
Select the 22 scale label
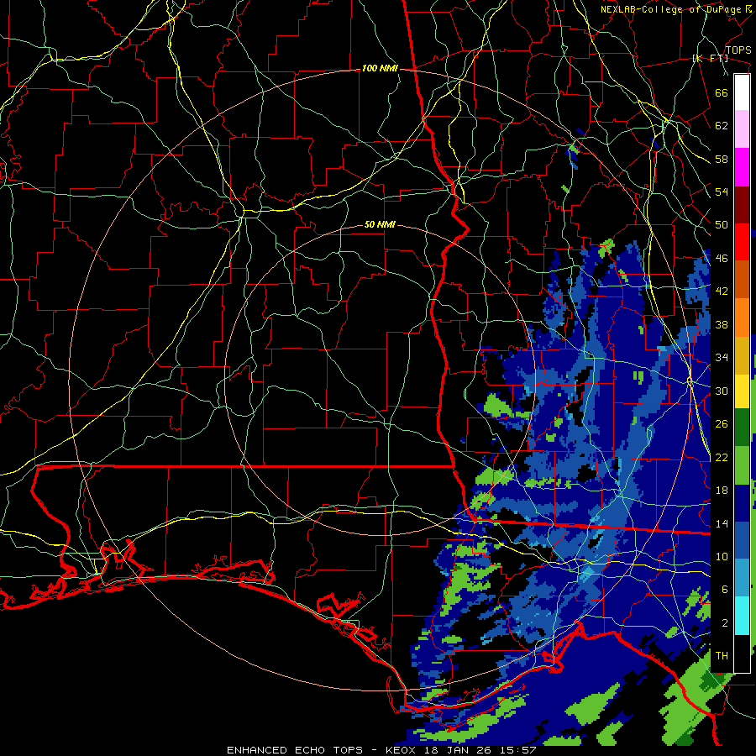pyautogui.click(x=722, y=458)
